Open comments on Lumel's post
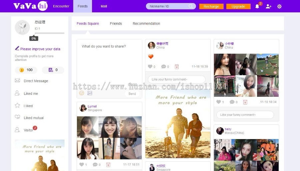 click(95, 164)
